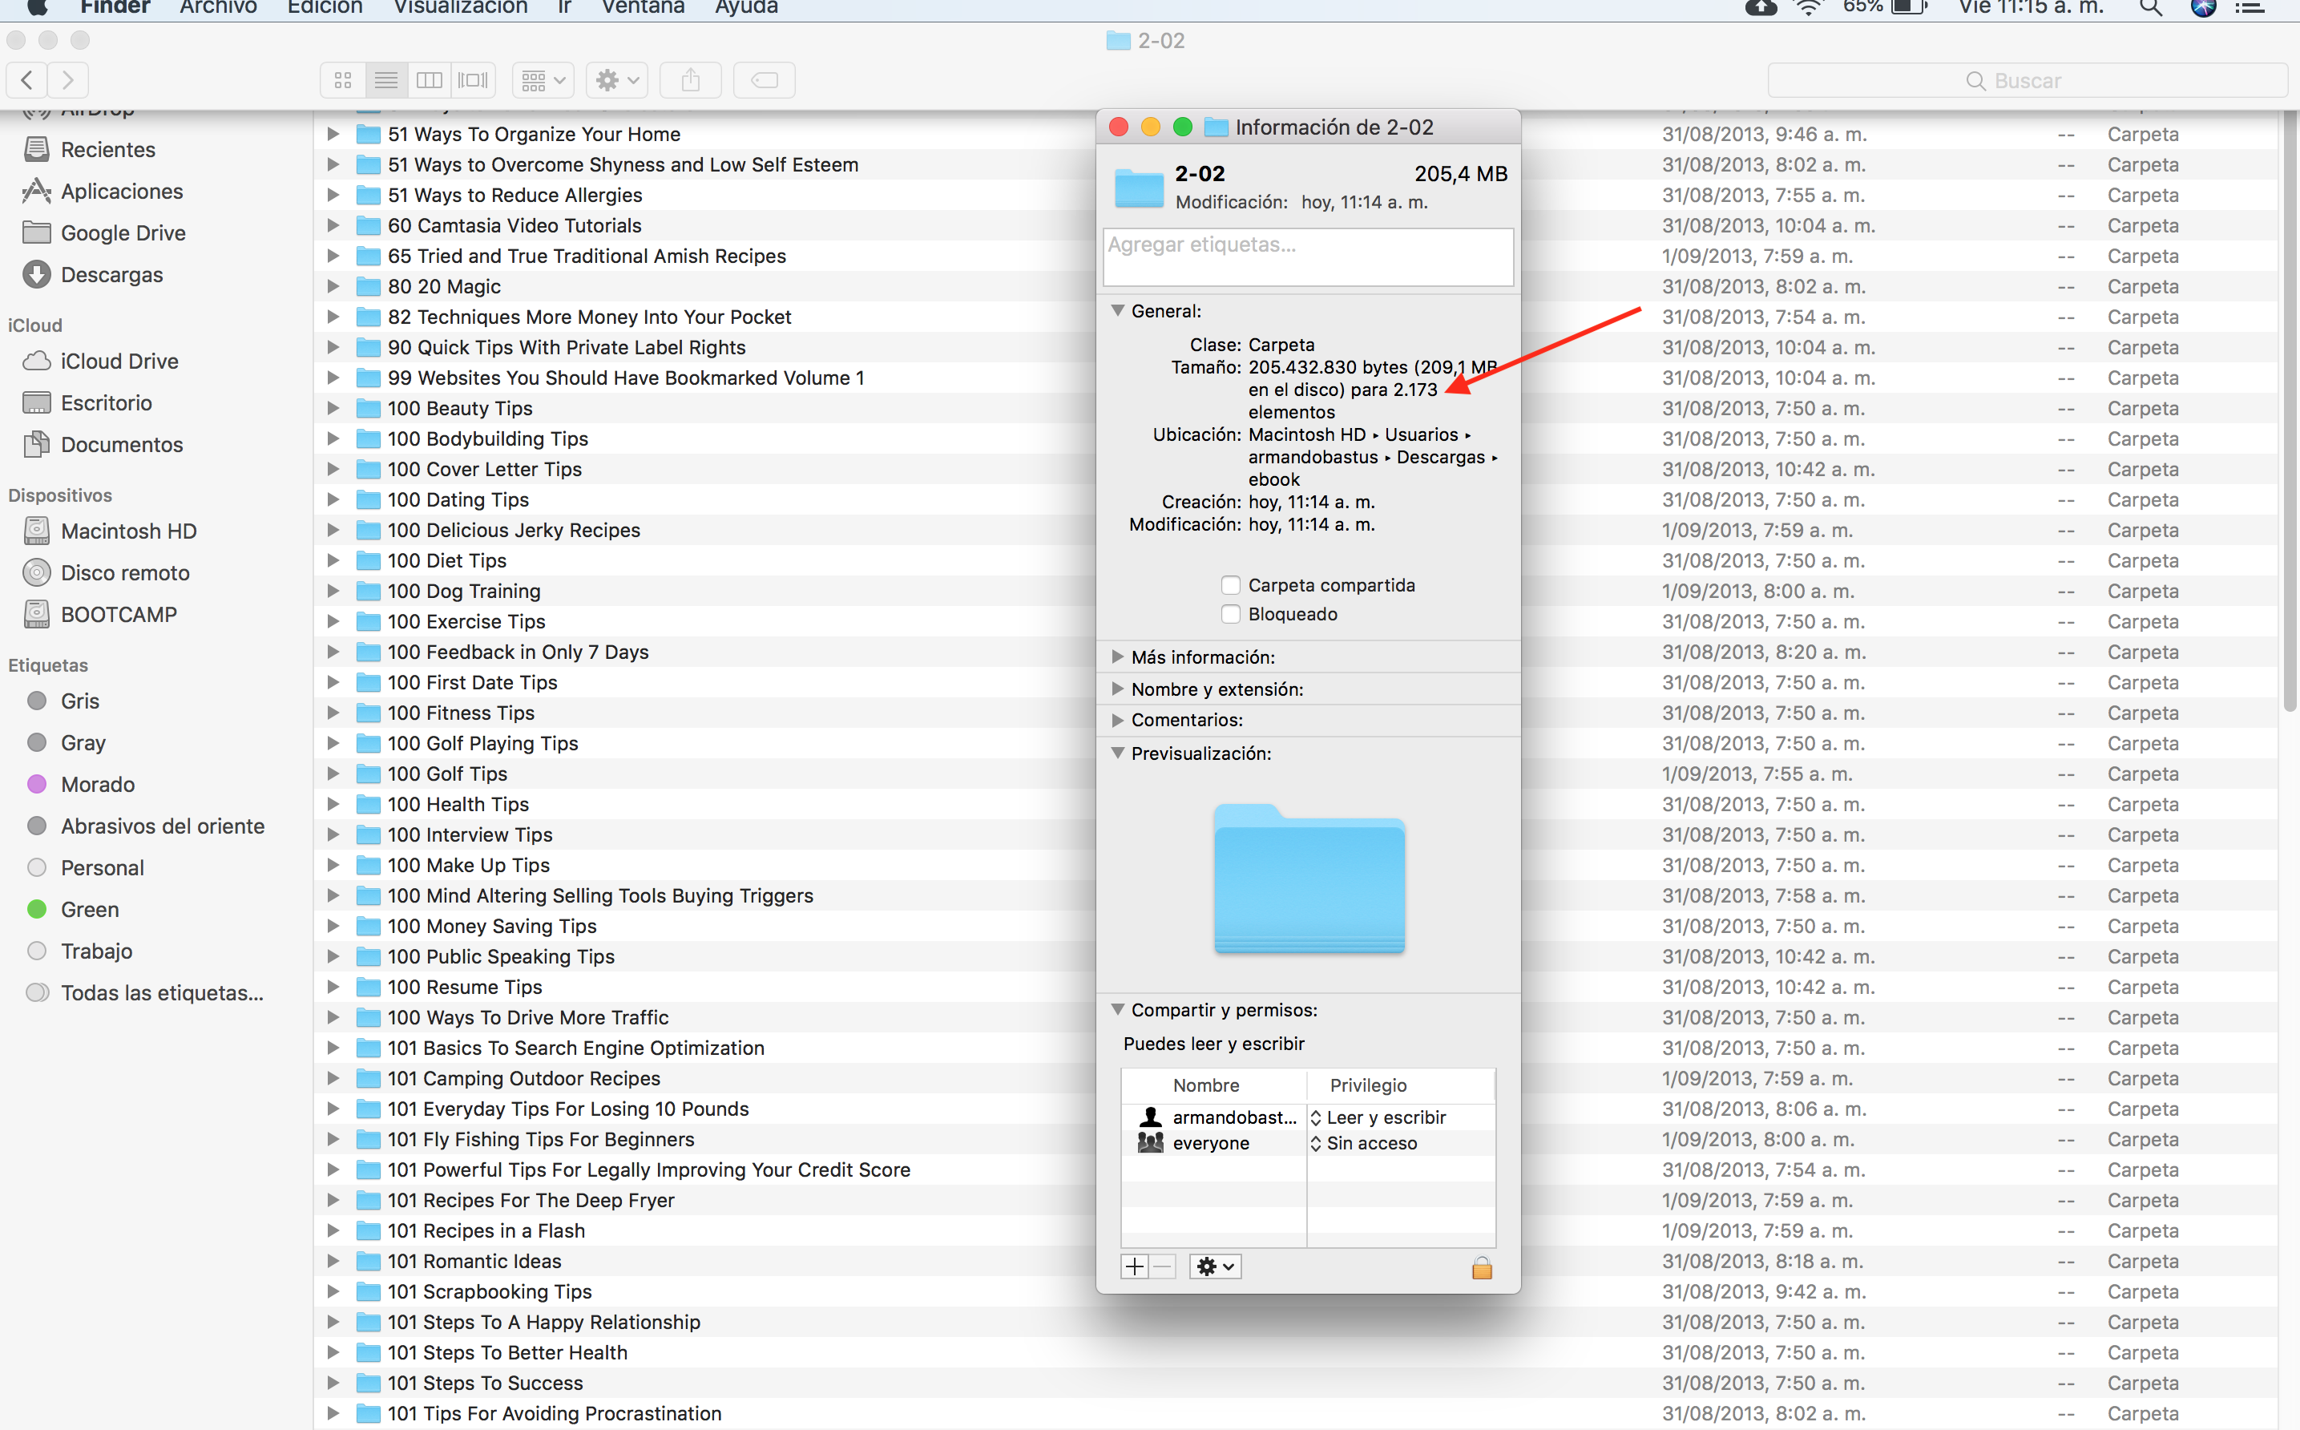Switch to column view mode
2300x1430 pixels.
pyautogui.click(x=430, y=80)
